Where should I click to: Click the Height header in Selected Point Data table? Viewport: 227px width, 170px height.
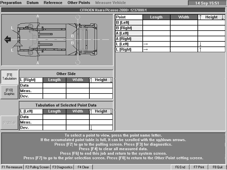tap(101, 111)
